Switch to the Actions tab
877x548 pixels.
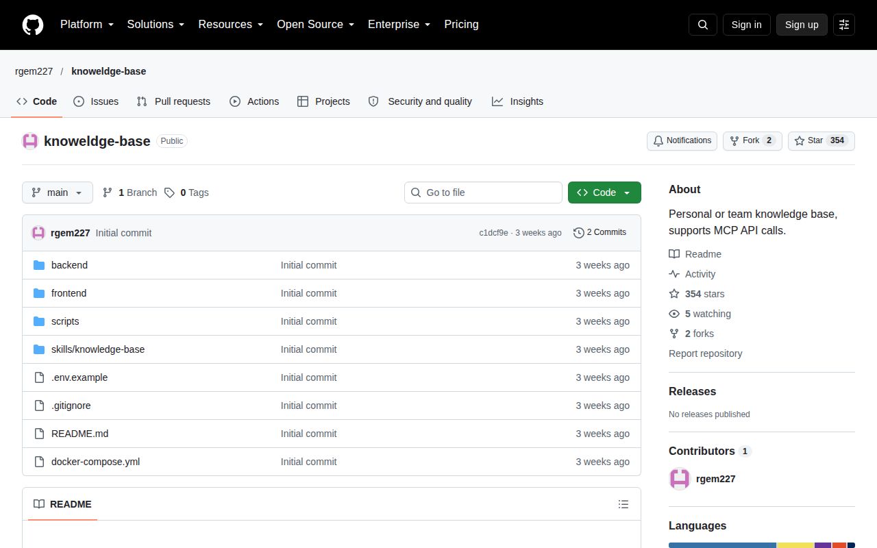point(254,101)
